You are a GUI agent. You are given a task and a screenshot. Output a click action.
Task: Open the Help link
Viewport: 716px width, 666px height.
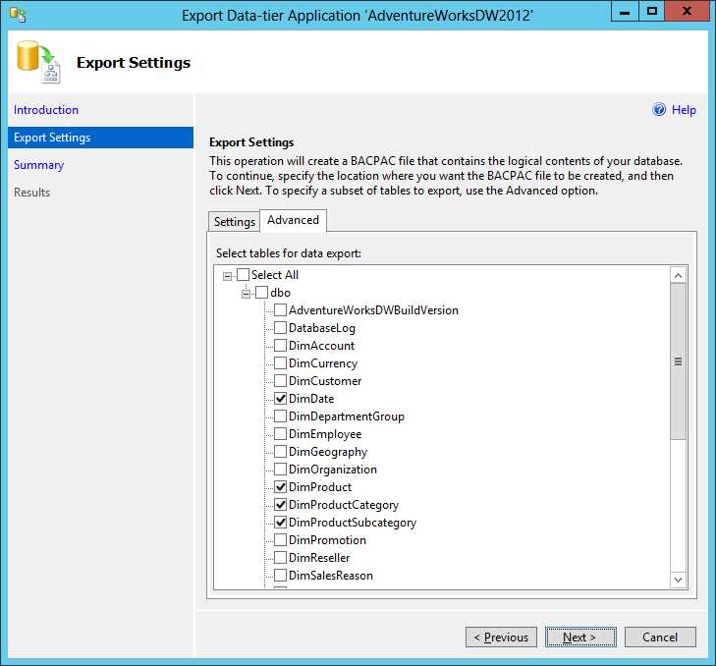(x=684, y=110)
